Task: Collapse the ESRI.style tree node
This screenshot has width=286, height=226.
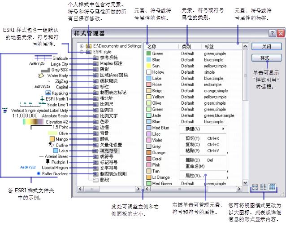Action: [82, 52]
